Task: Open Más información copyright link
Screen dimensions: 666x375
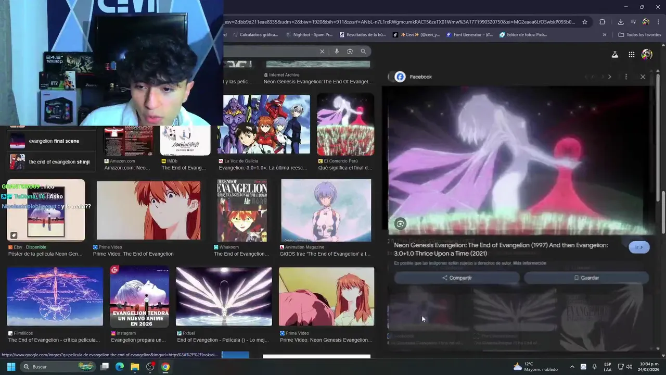Action: pyautogui.click(x=530, y=263)
